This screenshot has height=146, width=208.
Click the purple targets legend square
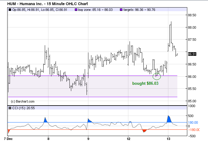pos(121,10)
